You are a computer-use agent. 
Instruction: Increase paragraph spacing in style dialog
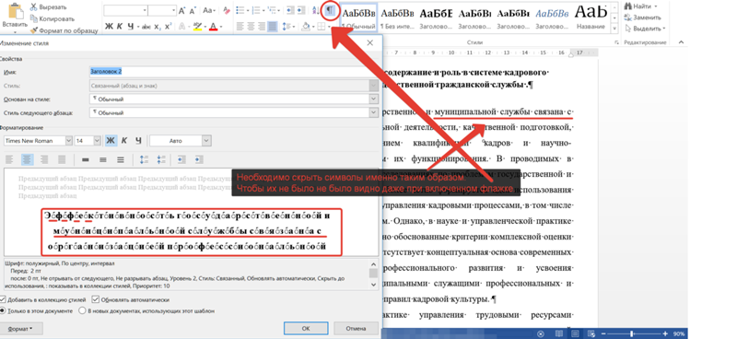[x=145, y=160]
